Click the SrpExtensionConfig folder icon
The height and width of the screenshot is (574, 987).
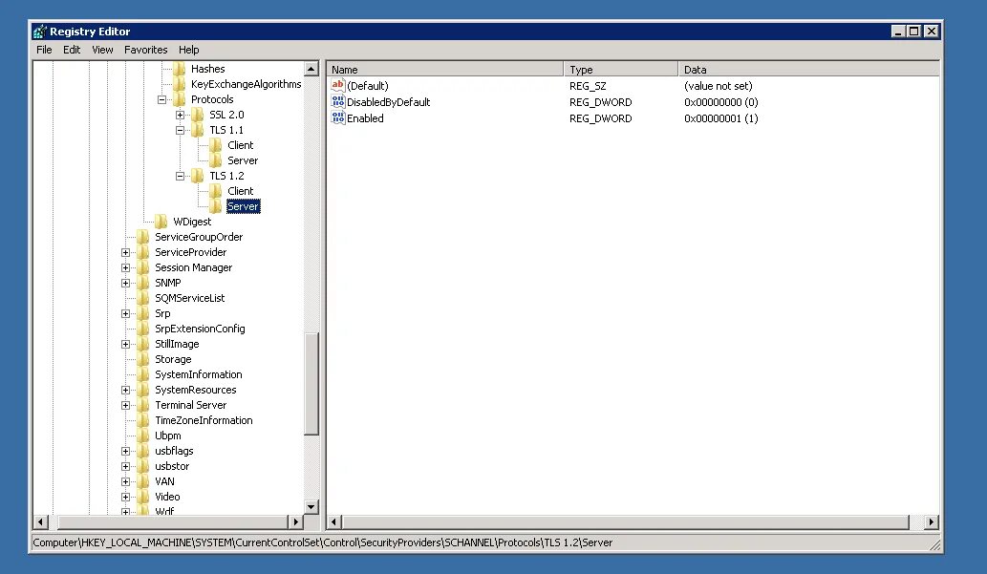(x=143, y=329)
